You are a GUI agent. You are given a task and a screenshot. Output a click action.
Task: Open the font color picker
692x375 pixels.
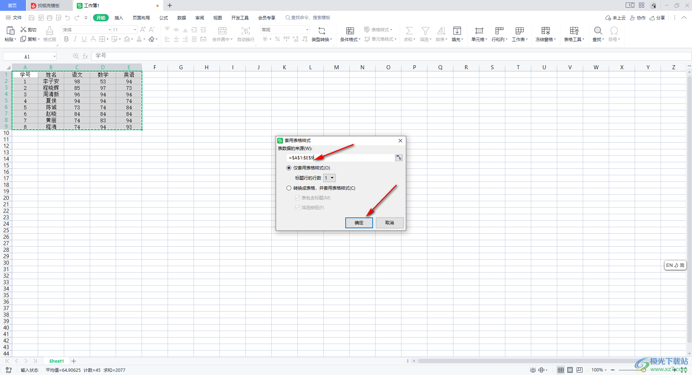point(141,39)
